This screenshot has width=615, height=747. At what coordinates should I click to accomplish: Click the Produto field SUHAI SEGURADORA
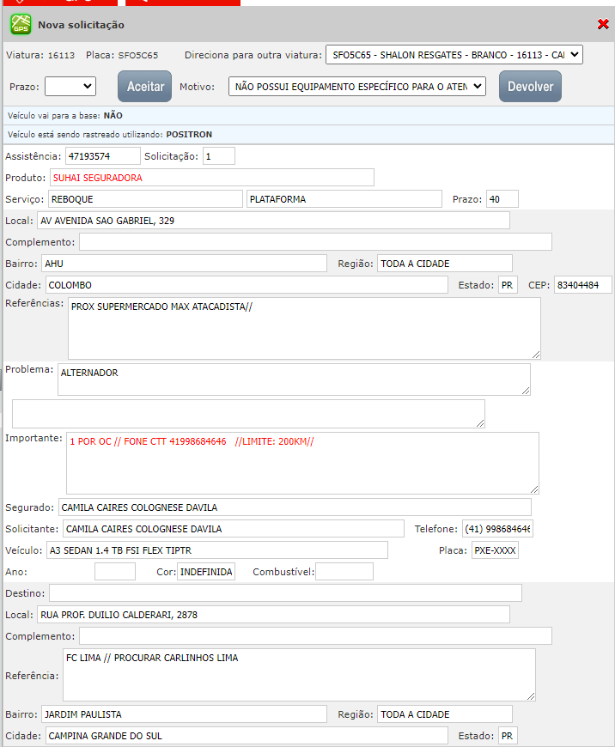(x=211, y=178)
